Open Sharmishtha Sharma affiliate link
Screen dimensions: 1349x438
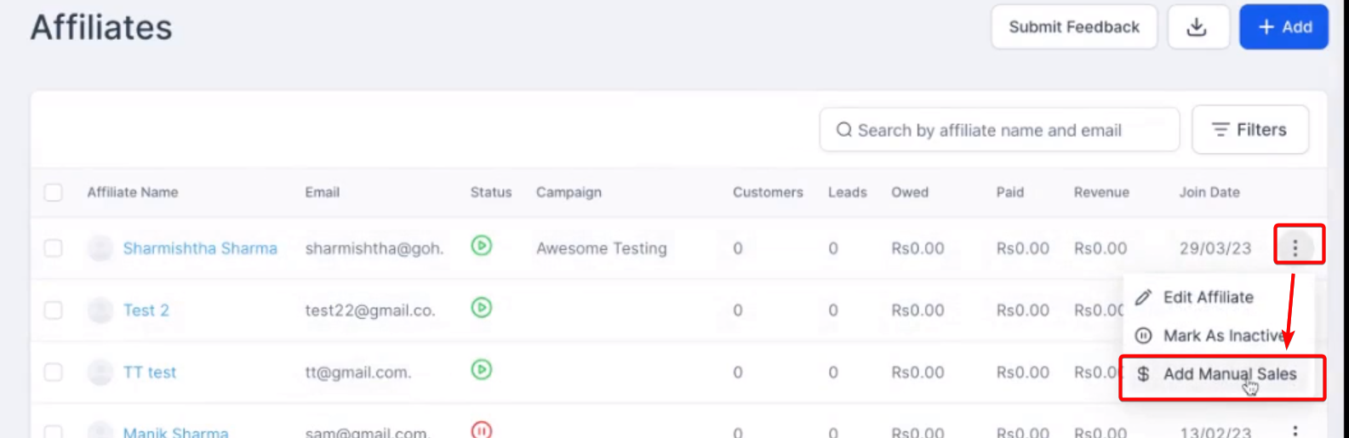(200, 248)
